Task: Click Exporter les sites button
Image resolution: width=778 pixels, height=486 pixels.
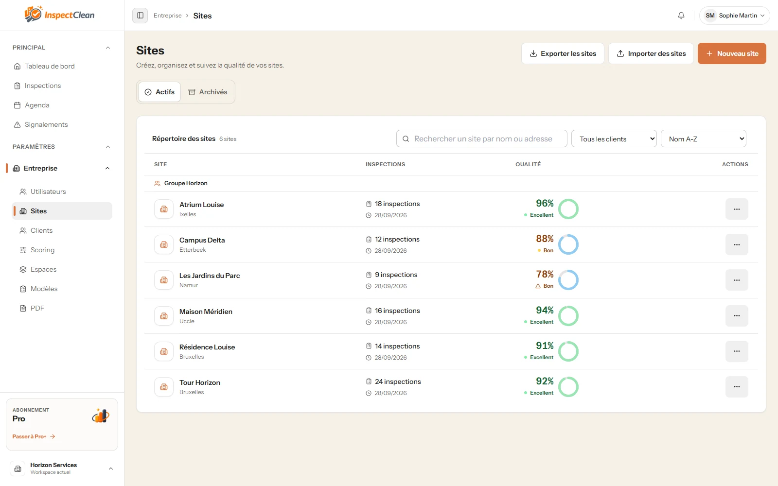Action: [563, 53]
